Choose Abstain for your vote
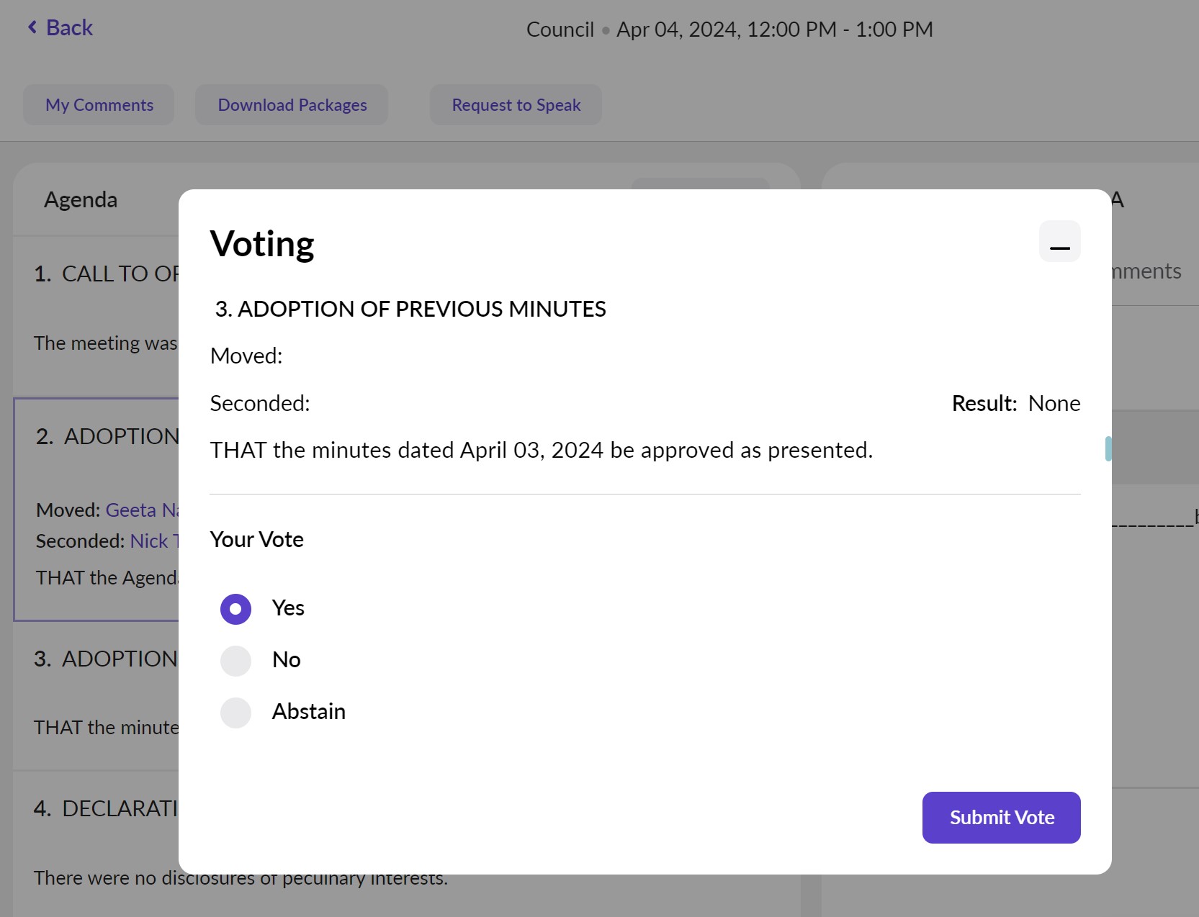 (235, 712)
